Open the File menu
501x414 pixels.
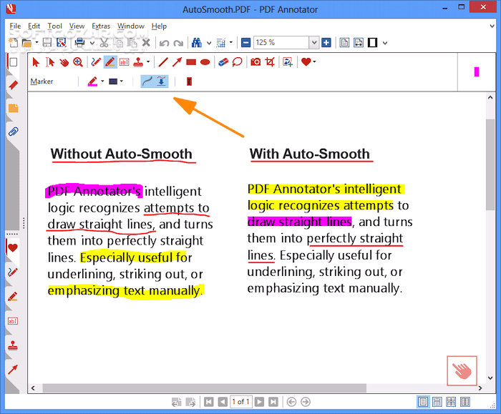(x=15, y=26)
